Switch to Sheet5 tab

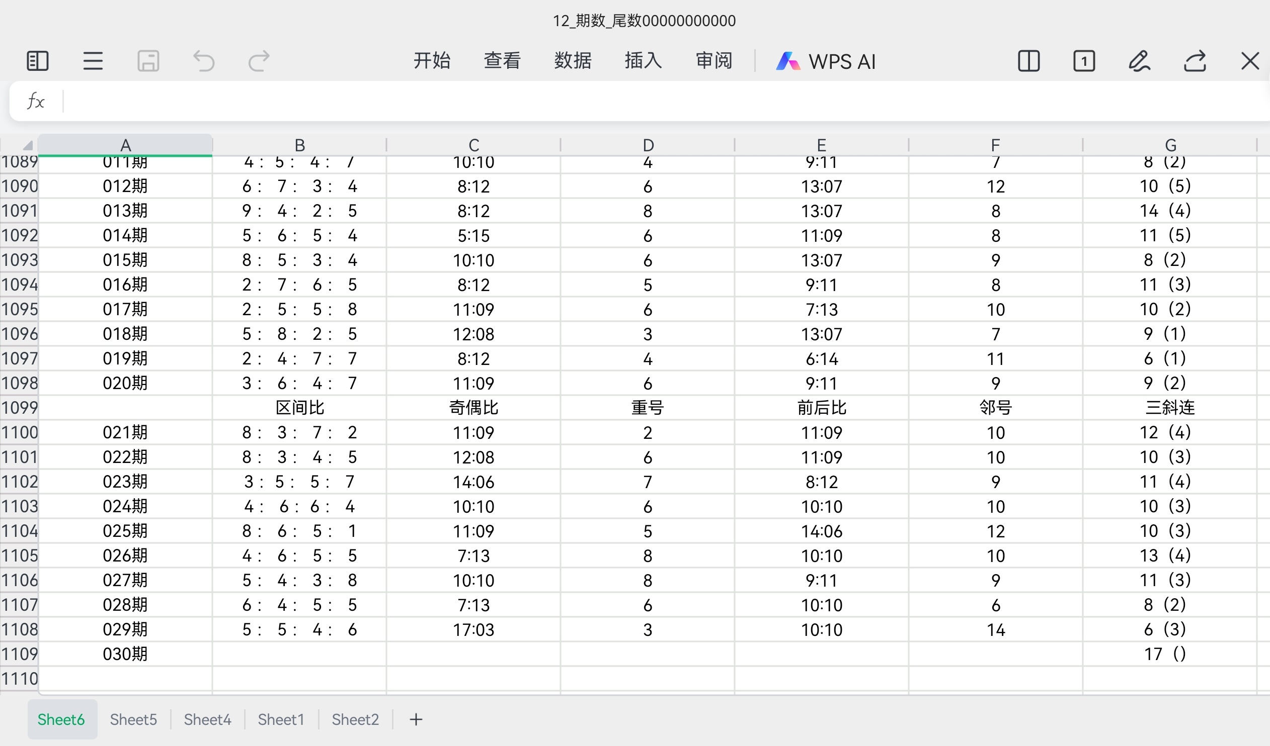coord(133,719)
